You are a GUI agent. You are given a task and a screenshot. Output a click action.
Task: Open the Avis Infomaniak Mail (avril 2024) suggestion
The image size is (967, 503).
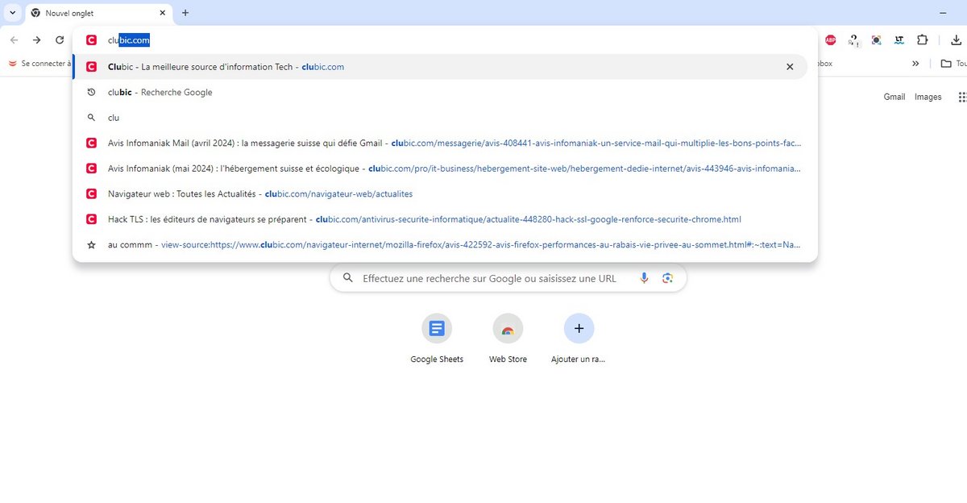pyautogui.click(x=440, y=143)
